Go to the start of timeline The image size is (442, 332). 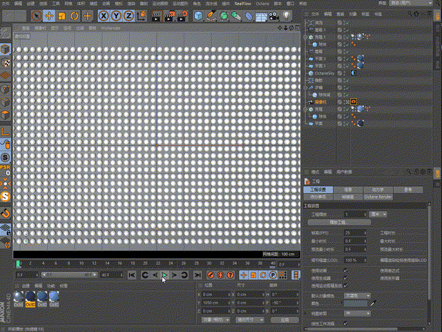pyautogui.click(x=132, y=275)
